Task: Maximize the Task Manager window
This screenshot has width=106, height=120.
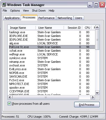Action: coord(96,4)
